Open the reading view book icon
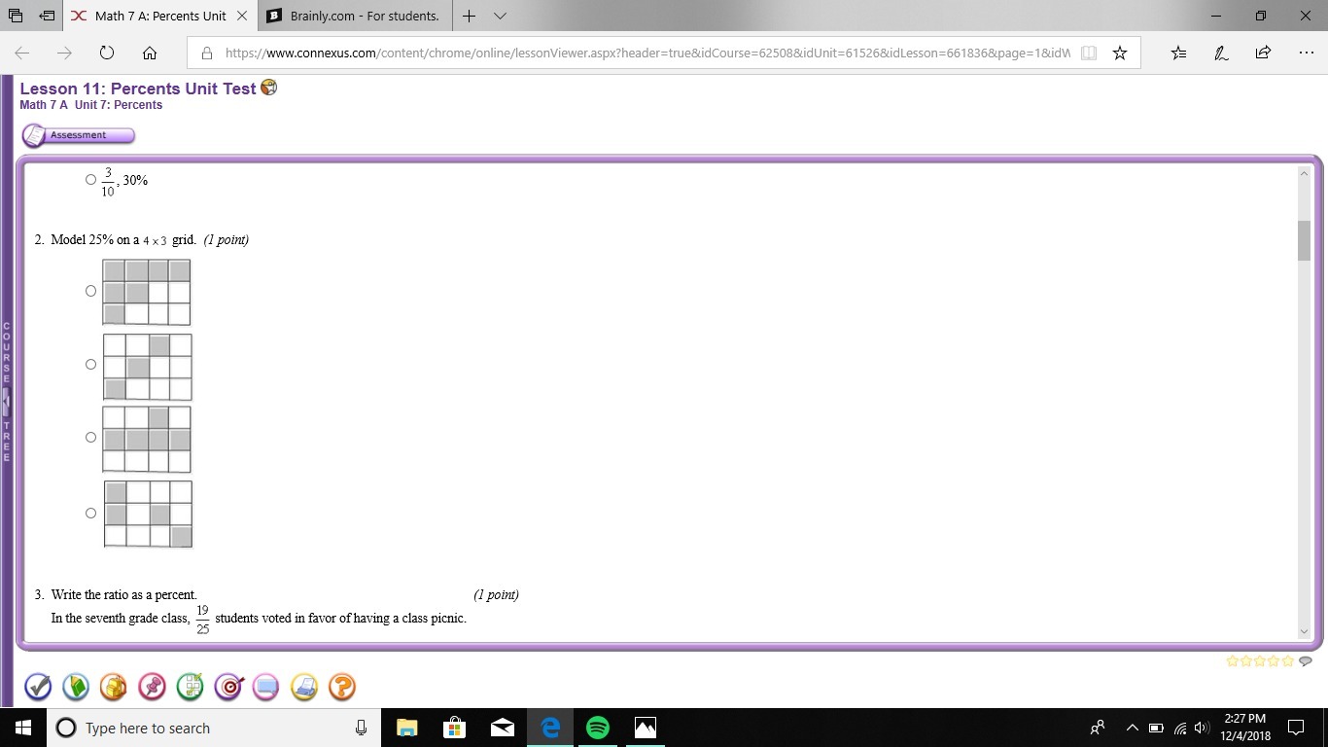 [1089, 53]
